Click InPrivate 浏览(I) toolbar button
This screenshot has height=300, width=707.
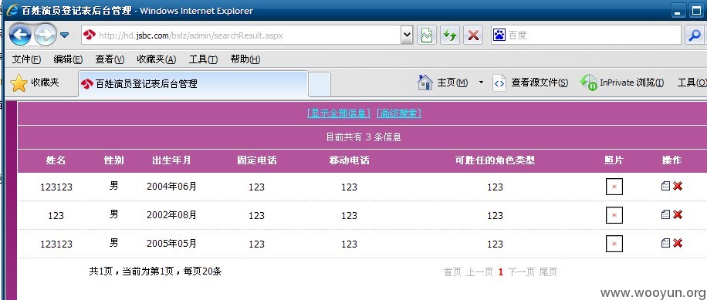point(622,83)
